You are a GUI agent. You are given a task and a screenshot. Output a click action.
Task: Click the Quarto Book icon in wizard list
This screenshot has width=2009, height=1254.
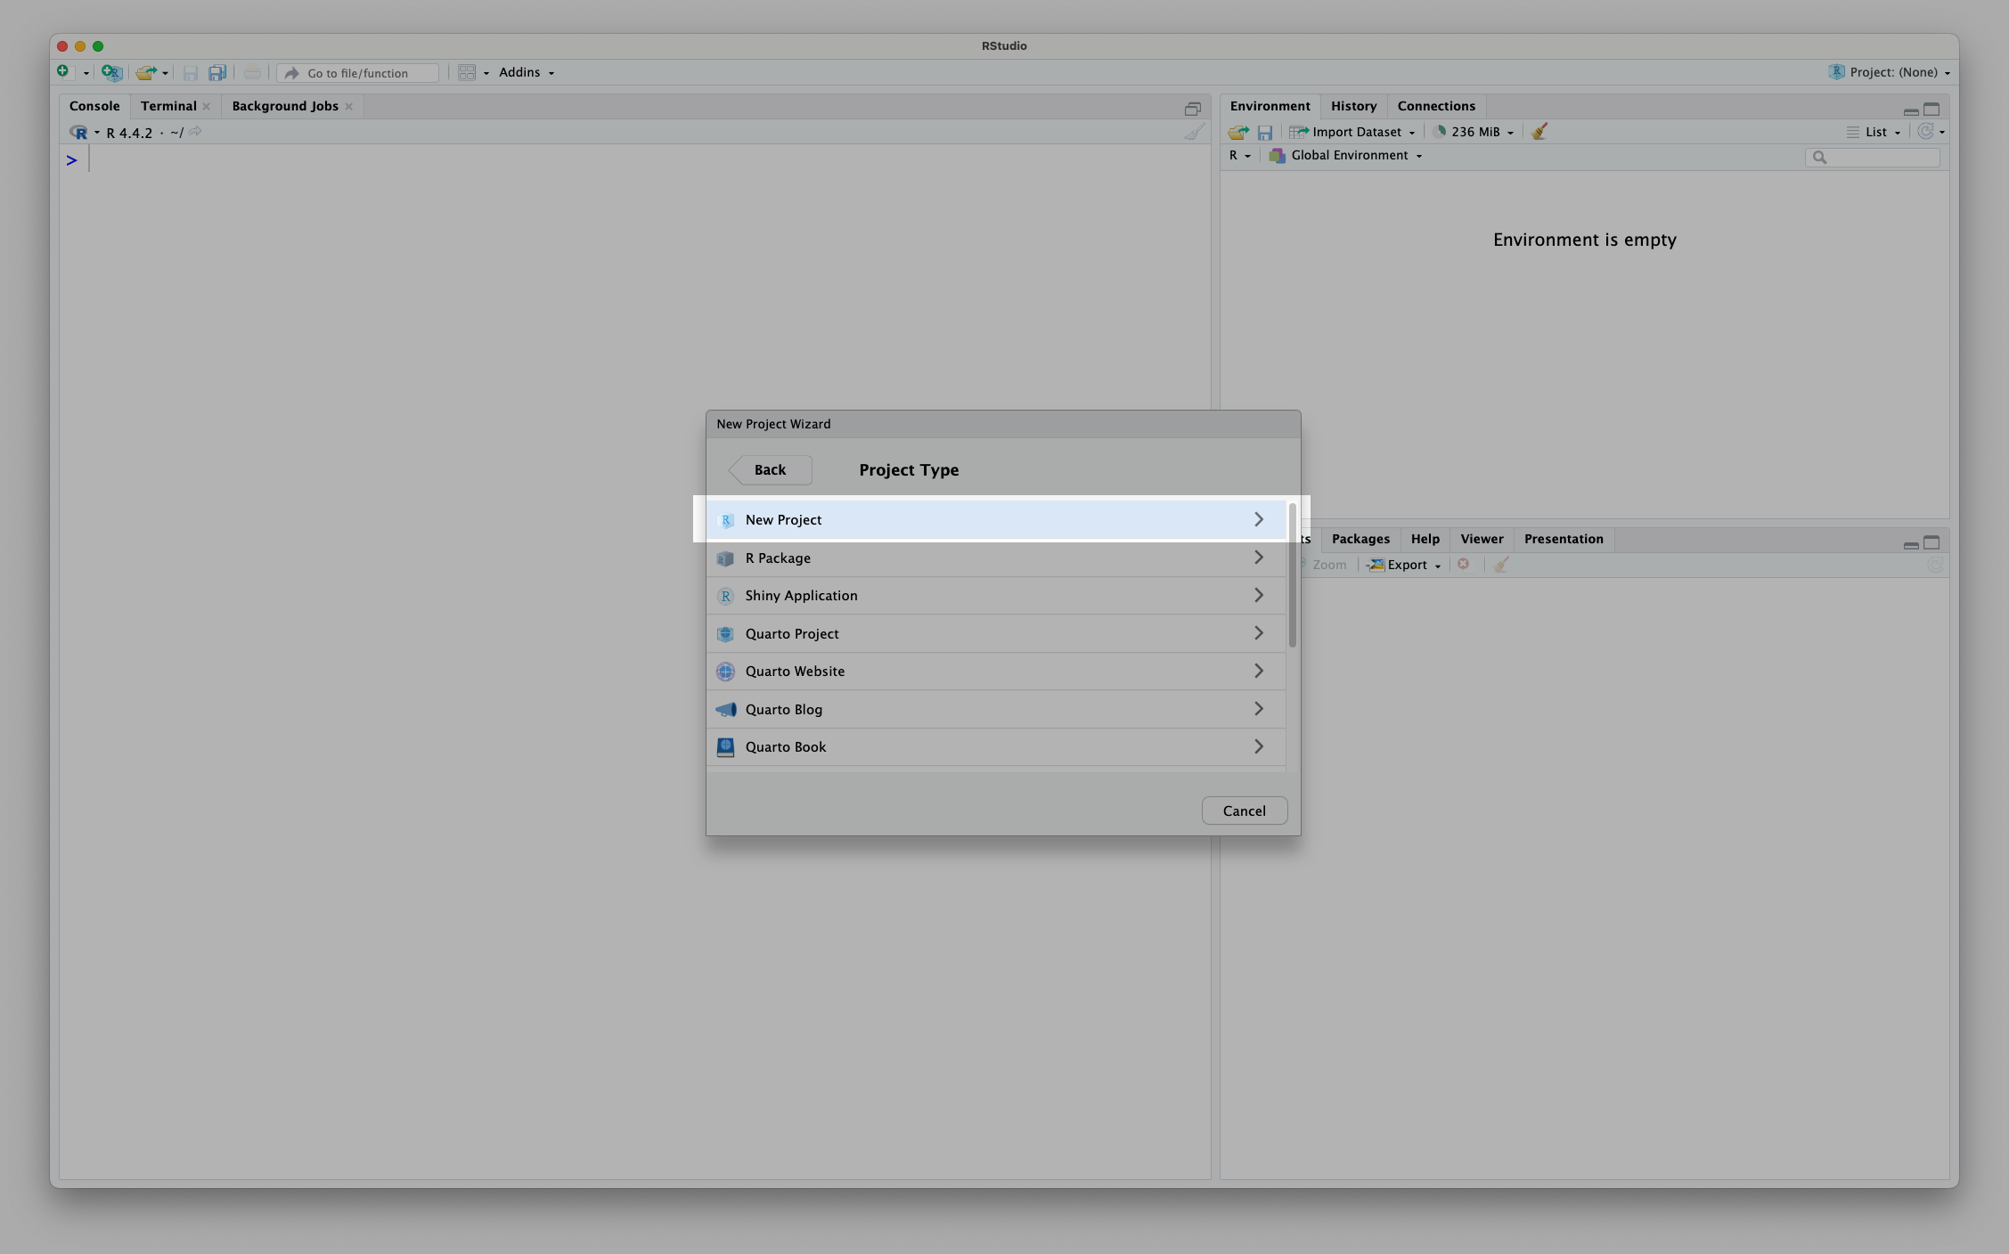point(725,747)
